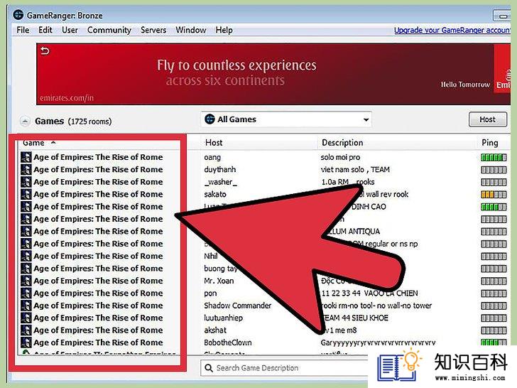Click game icon in pon's room row
The height and width of the screenshot is (388, 517).
coord(26,293)
